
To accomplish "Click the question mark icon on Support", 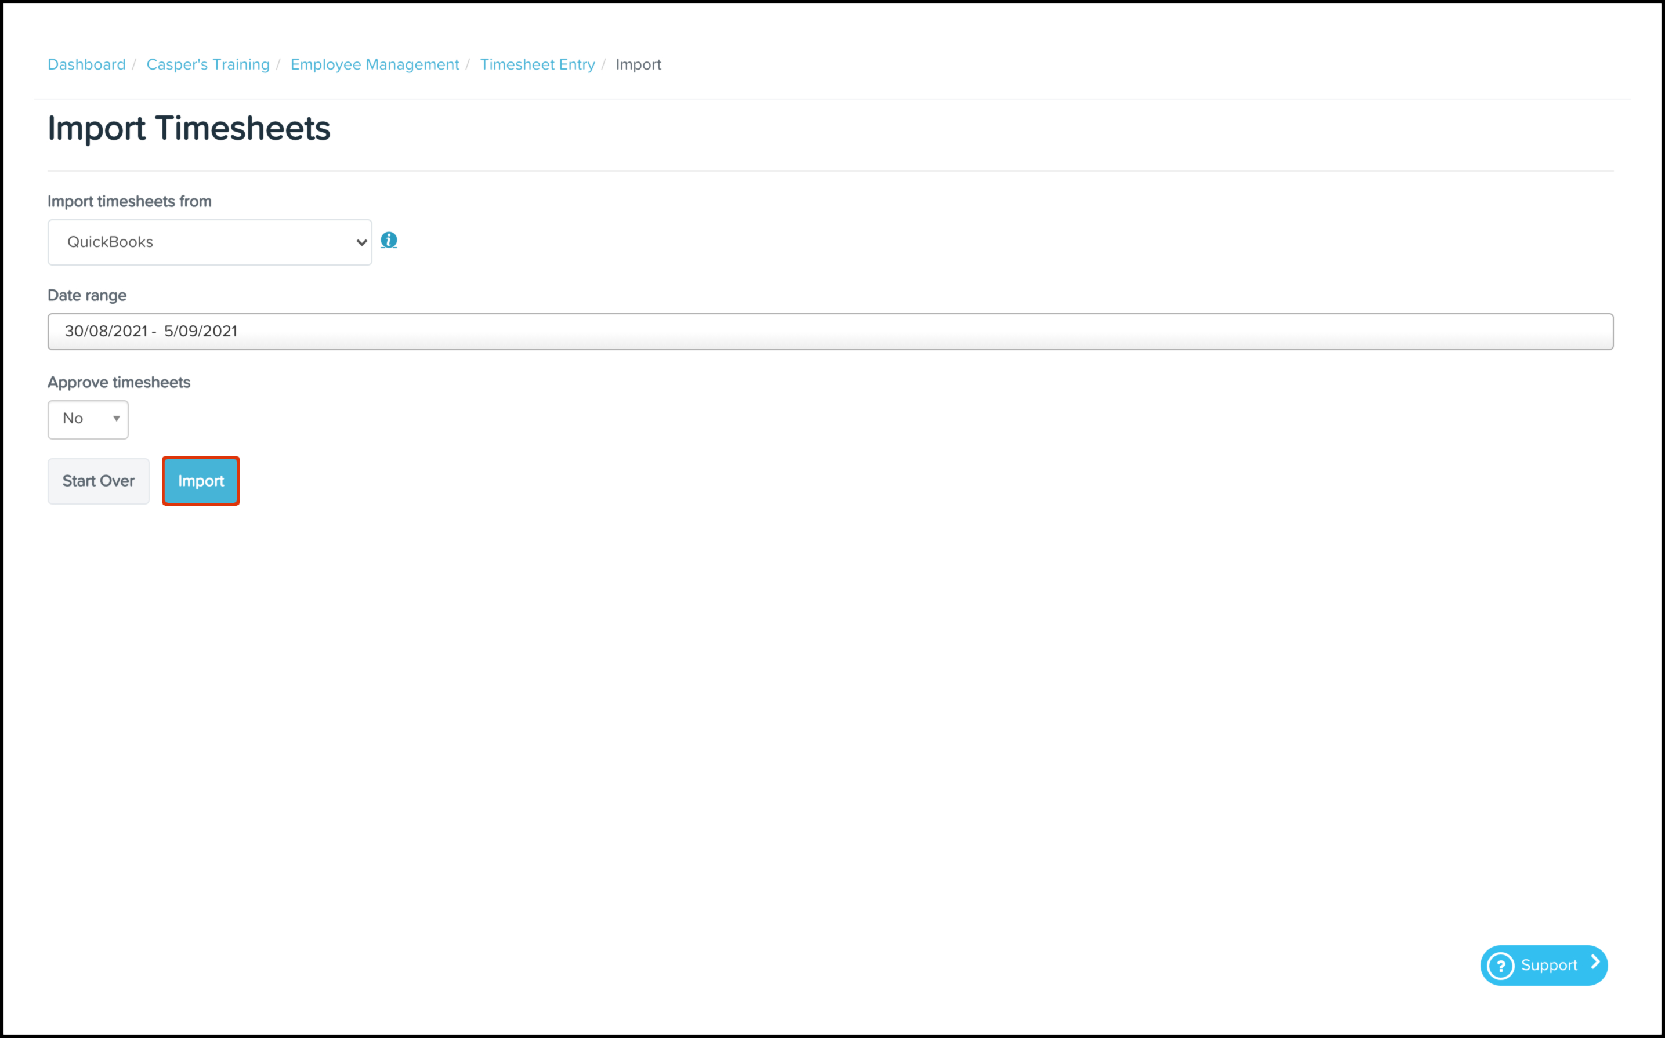I will [1500, 966].
